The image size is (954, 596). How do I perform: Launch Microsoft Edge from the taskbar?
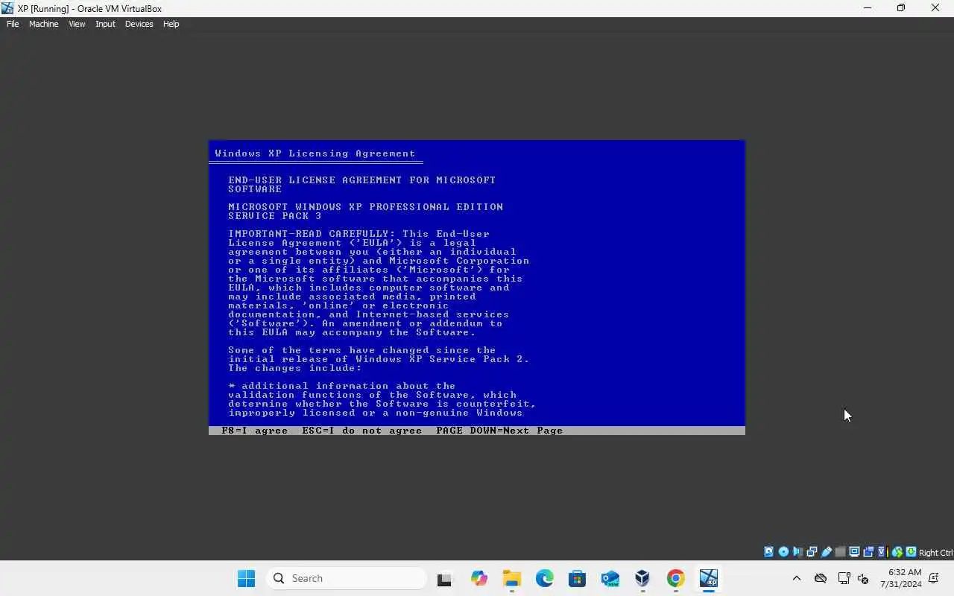point(544,578)
